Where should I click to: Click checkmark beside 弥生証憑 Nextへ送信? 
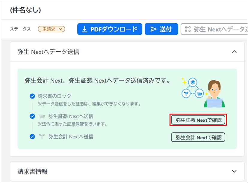click(32, 116)
